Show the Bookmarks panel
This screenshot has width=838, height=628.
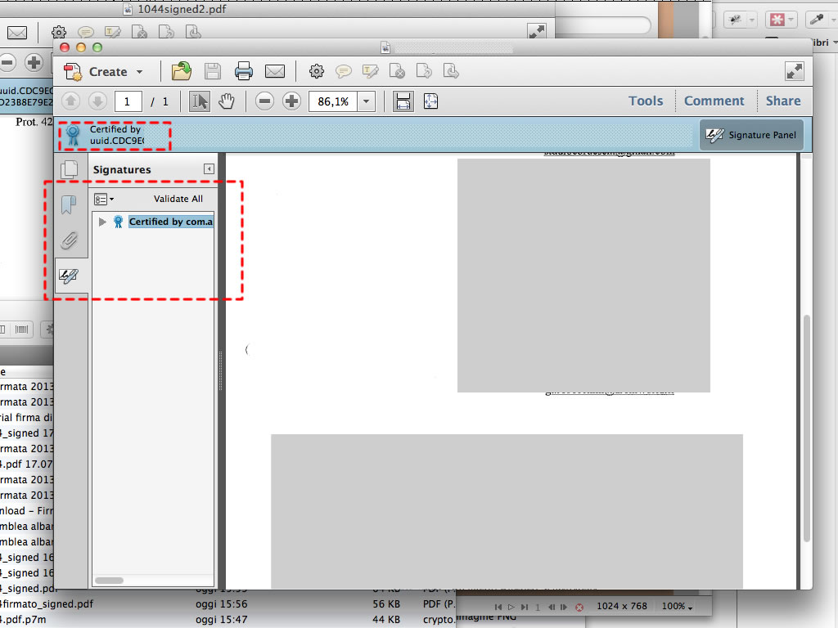pyautogui.click(x=70, y=204)
